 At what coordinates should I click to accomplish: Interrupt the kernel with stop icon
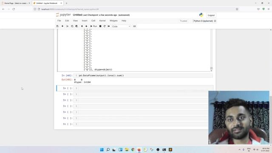point(100,26)
